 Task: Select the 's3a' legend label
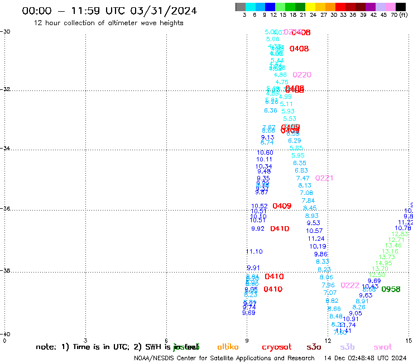pyautogui.click(x=314, y=347)
